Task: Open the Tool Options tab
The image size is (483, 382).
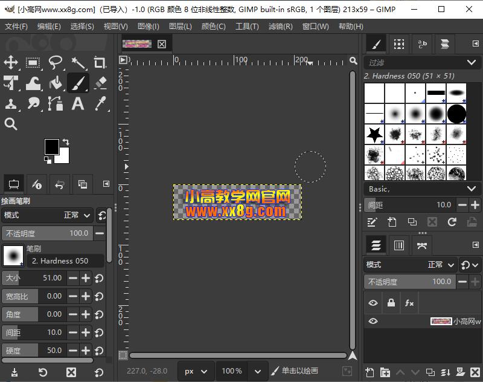Action: pos(14,184)
